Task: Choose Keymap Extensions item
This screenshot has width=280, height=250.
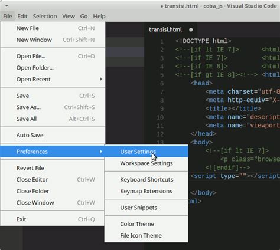Action: (x=146, y=191)
